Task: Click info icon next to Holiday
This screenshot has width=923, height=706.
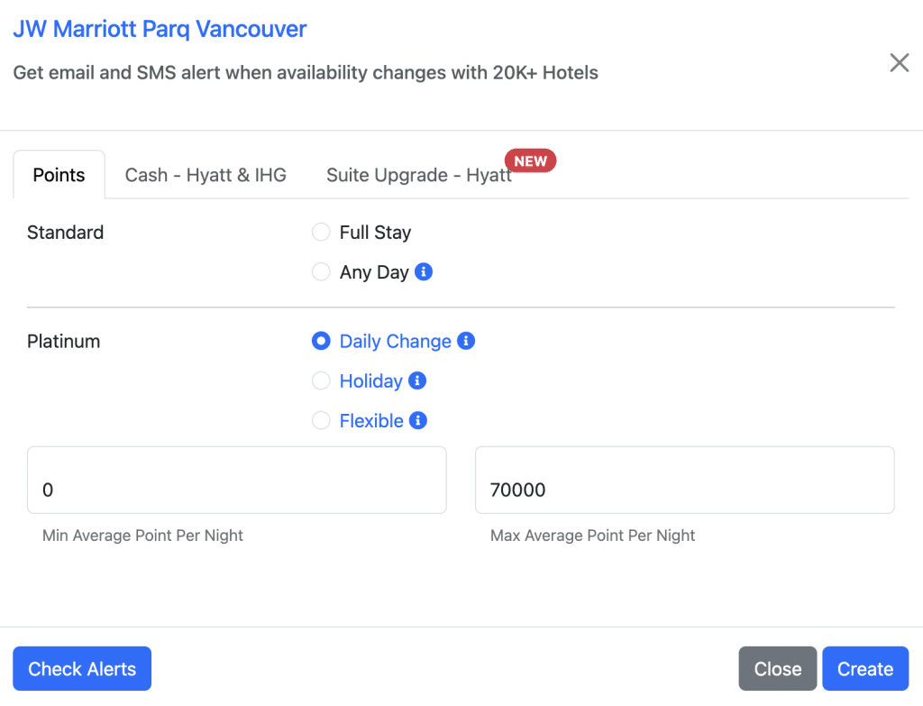Action: click(x=417, y=381)
